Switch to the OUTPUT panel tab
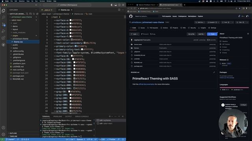Screen dimensions: 252x141 (69, 116)
